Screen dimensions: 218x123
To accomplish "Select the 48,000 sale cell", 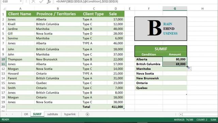I will tap(116, 29).
